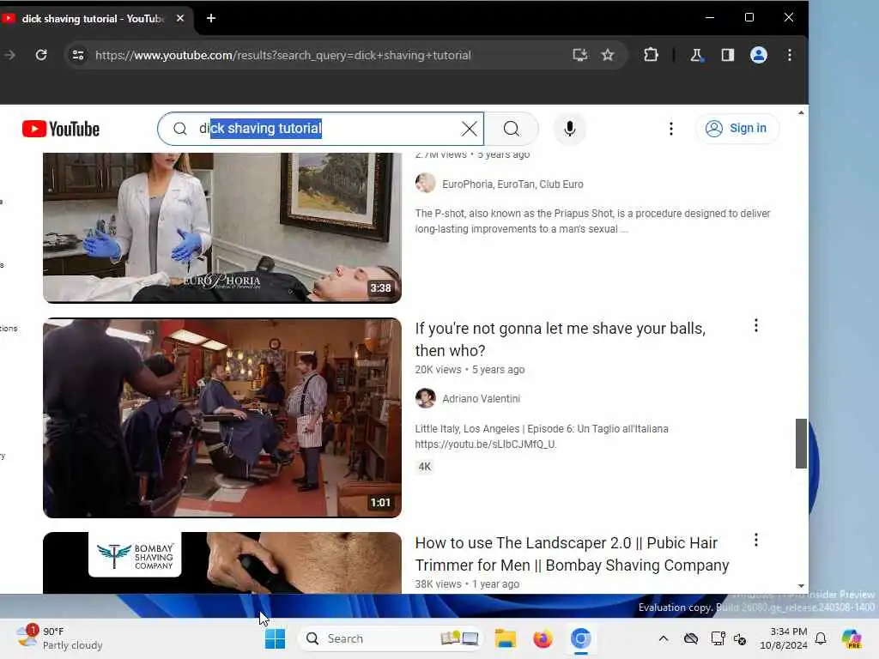Screen dimensions: 879x659
Task: Click the page scrollbar thumb
Action: point(801,444)
